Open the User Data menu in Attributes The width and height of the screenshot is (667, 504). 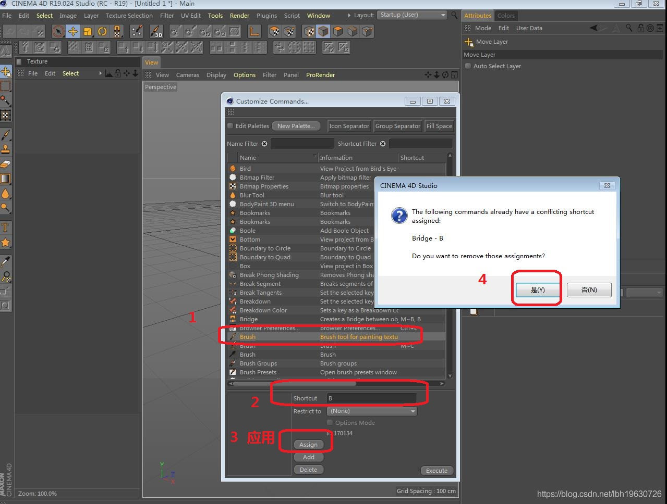click(529, 28)
